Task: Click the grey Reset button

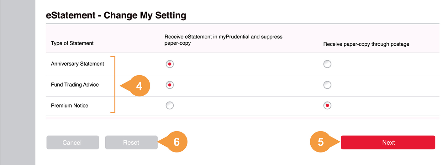Action: pos(131,142)
